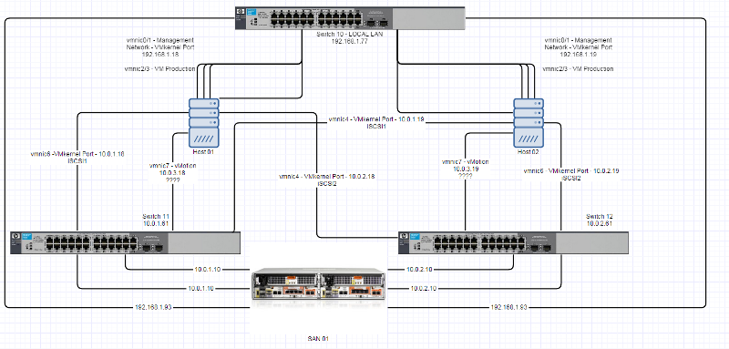Click the HP logo on Switch 12
Viewport: 729px width, 349px height.
tap(403, 237)
